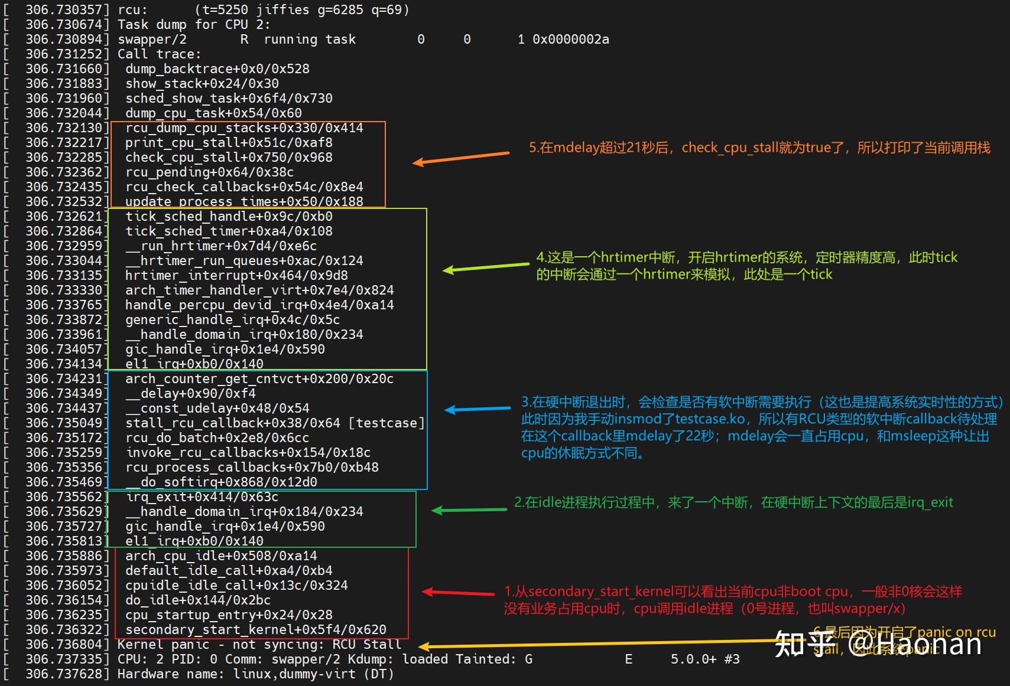Select the green box around tick_sched_handle trace
1010x686 pixels.
[266, 289]
